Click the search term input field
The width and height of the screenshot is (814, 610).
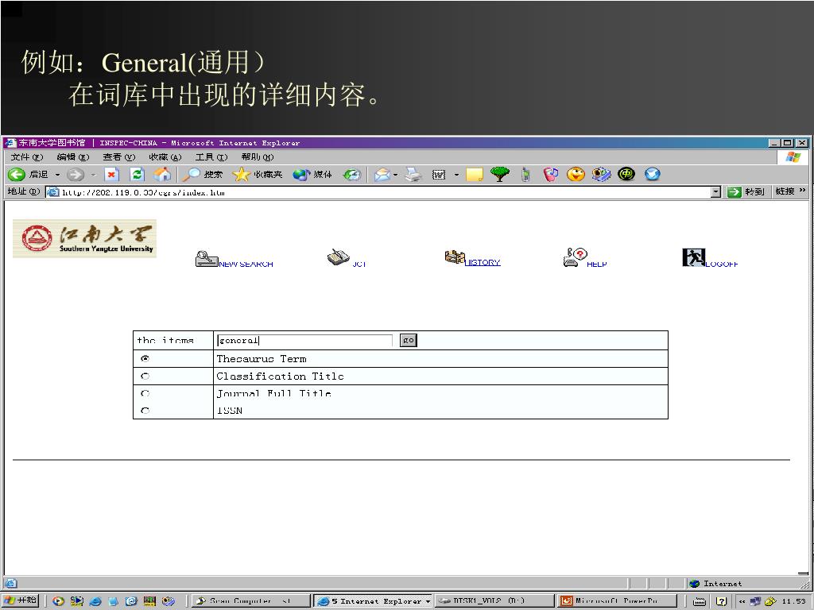coord(304,341)
